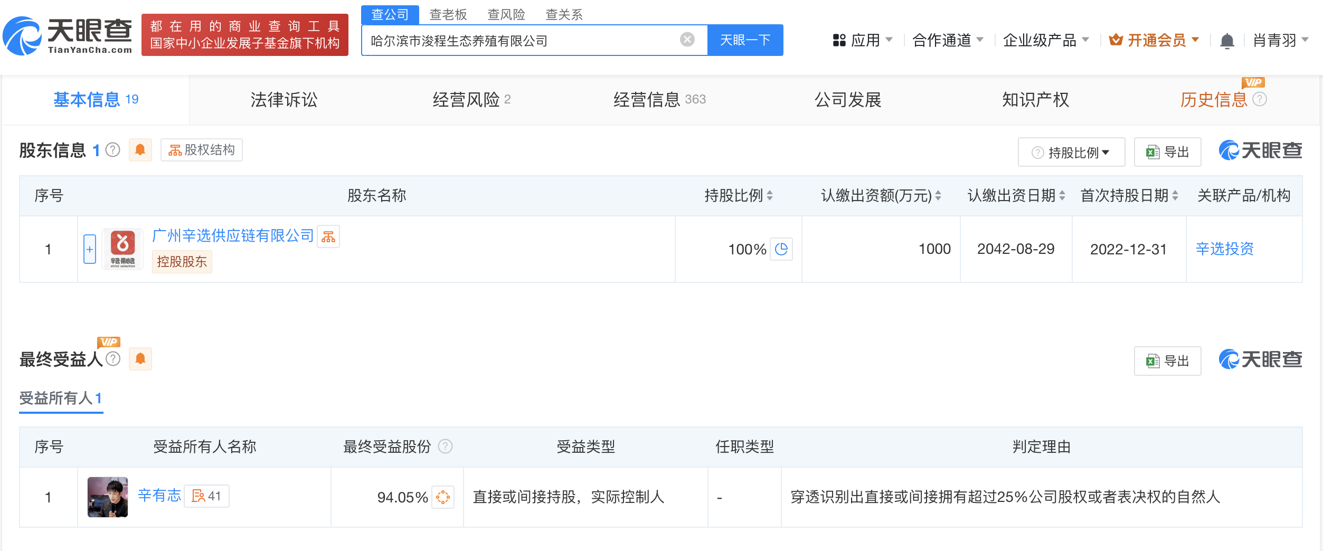Export shareholder info with 导出 button
Viewport: 1323px width, 551px height.
1167,152
